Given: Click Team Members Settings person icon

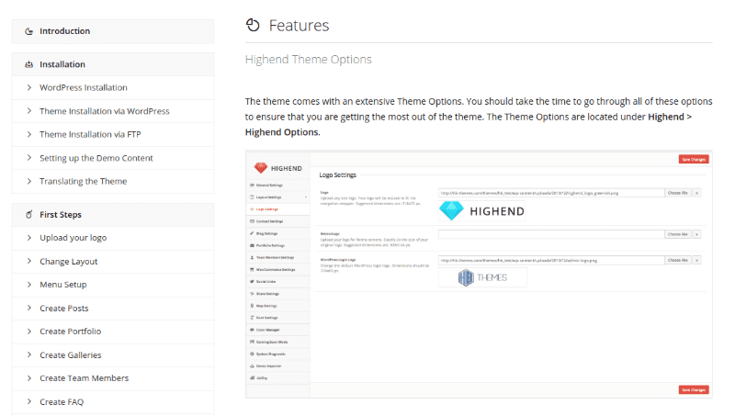Looking at the screenshot, I should click(x=252, y=258).
